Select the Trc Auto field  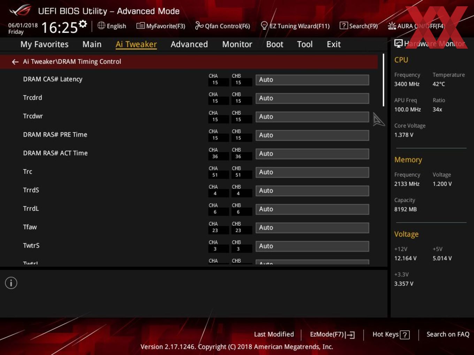[x=312, y=172]
